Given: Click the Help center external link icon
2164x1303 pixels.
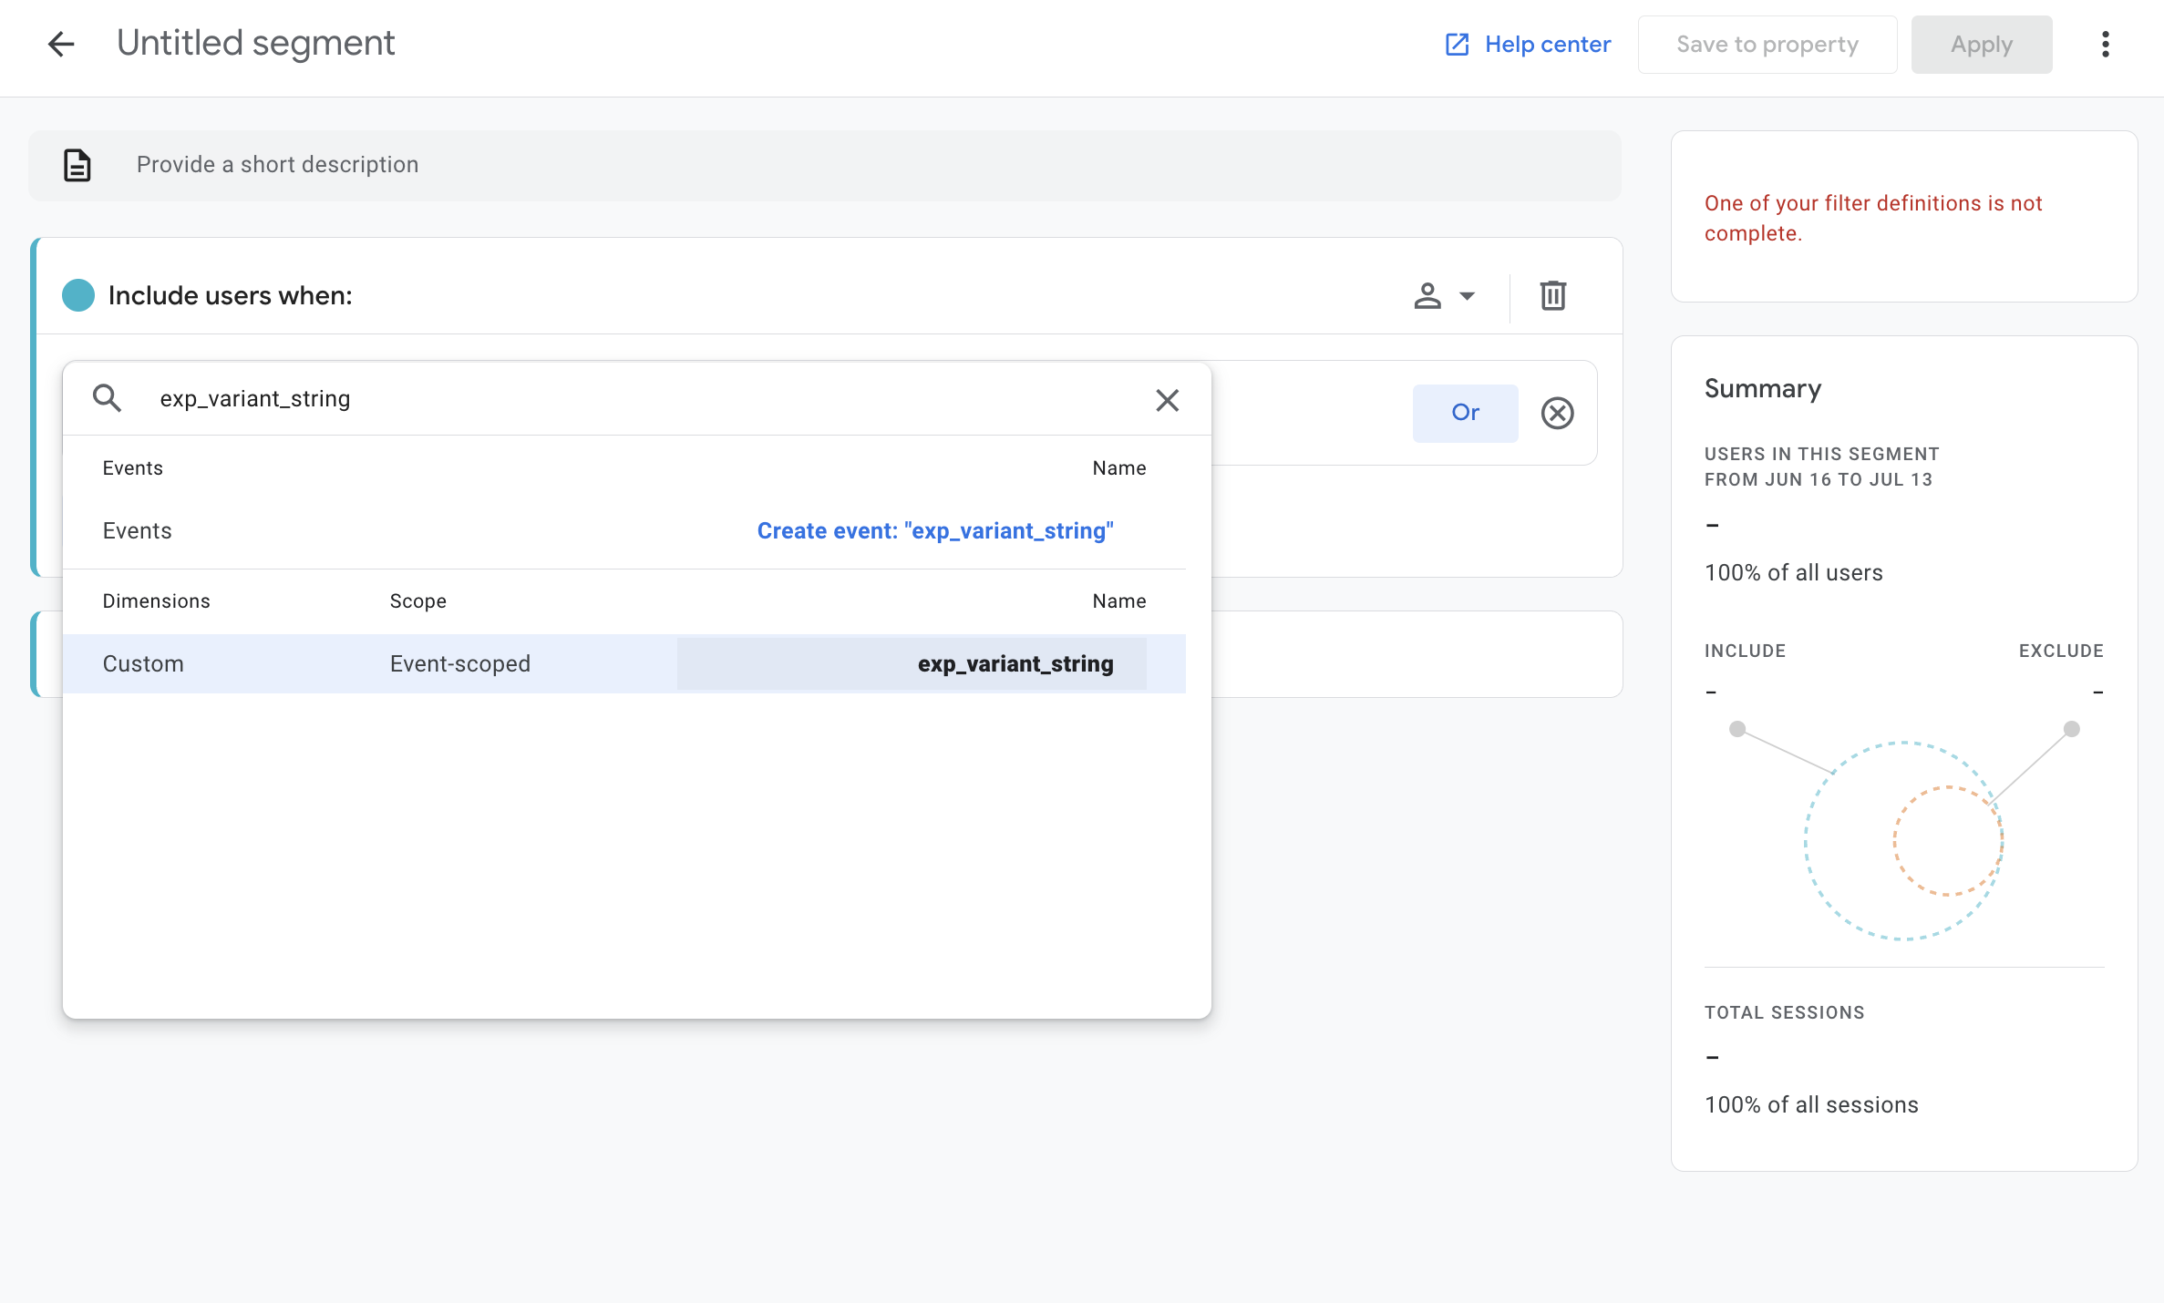Looking at the screenshot, I should point(1457,44).
